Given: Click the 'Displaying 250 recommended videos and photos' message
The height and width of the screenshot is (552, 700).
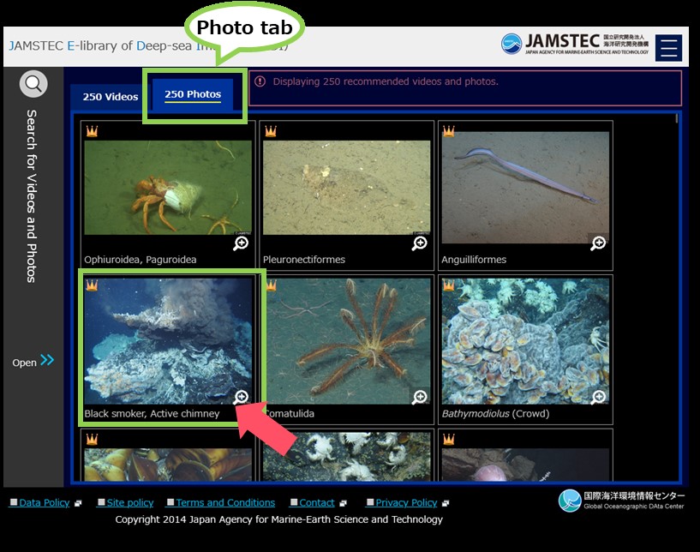Looking at the screenshot, I should [386, 81].
